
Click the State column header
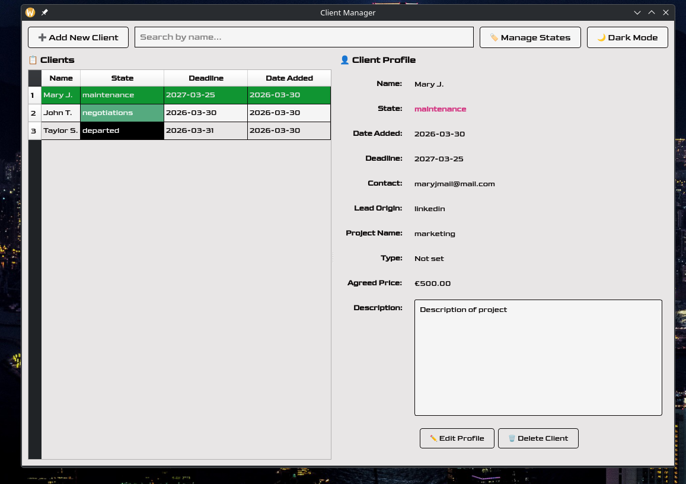(122, 78)
